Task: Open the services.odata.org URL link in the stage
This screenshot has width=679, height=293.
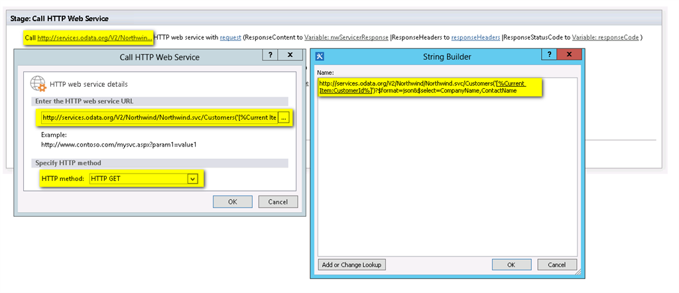Action: [x=94, y=38]
